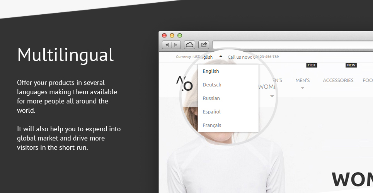Click the browser forward arrow button
The image size is (373, 193).
[176, 45]
